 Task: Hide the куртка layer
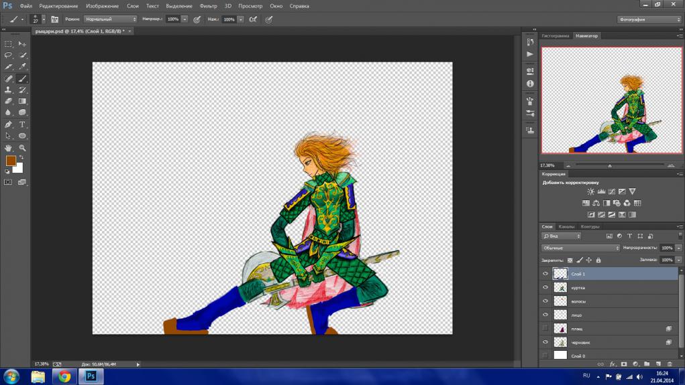click(545, 287)
